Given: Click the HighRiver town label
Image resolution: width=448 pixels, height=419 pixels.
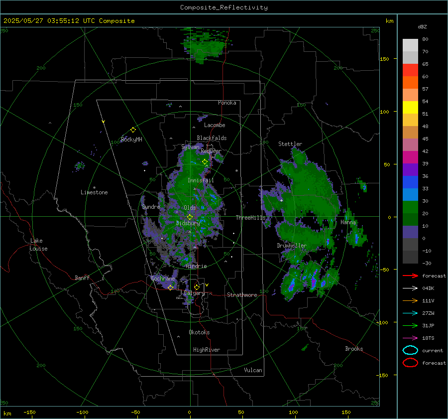Looking at the screenshot, I should point(207,350).
